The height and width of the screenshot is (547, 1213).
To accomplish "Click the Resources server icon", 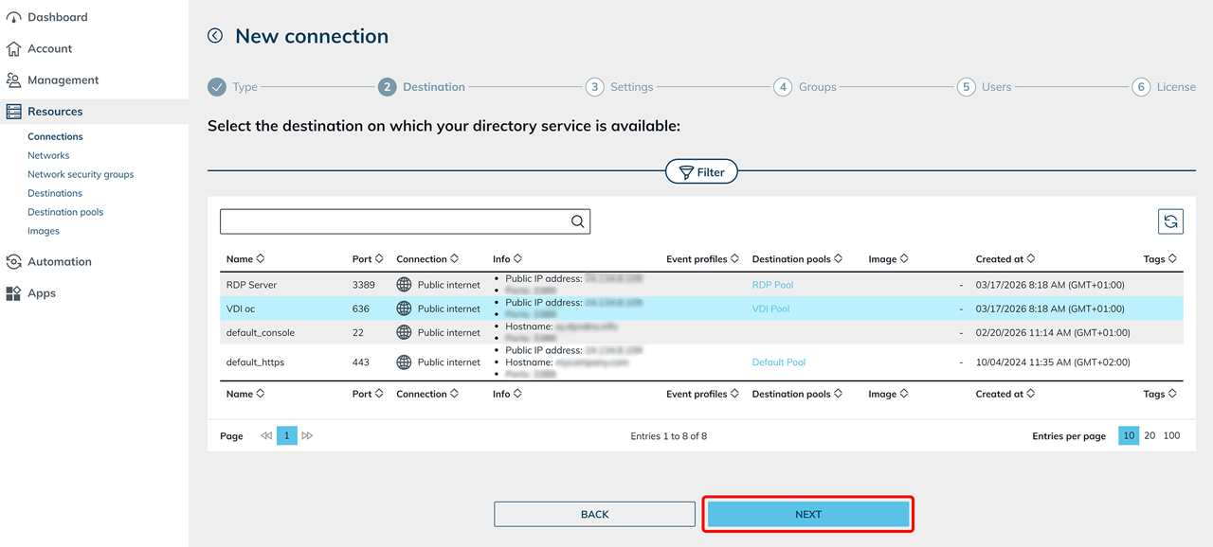I will [x=13, y=112].
